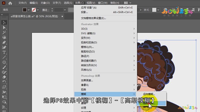Select the Rotate tool
Viewport: 200px width, 112px height.
click(4, 82)
